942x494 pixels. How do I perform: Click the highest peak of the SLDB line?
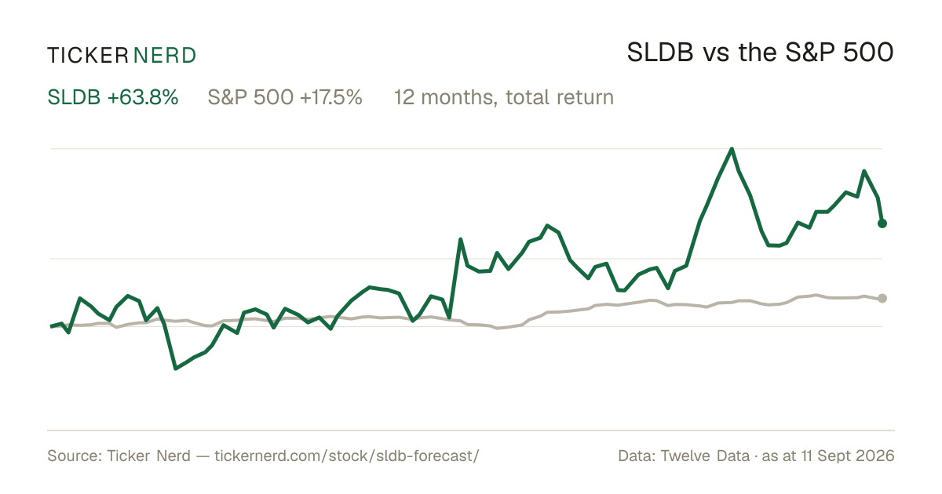732,149
